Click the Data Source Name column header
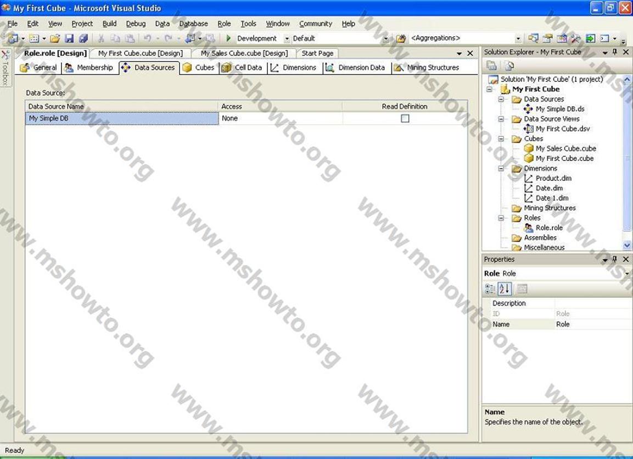This screenshot has width=633, height=459. click(121, 106)
